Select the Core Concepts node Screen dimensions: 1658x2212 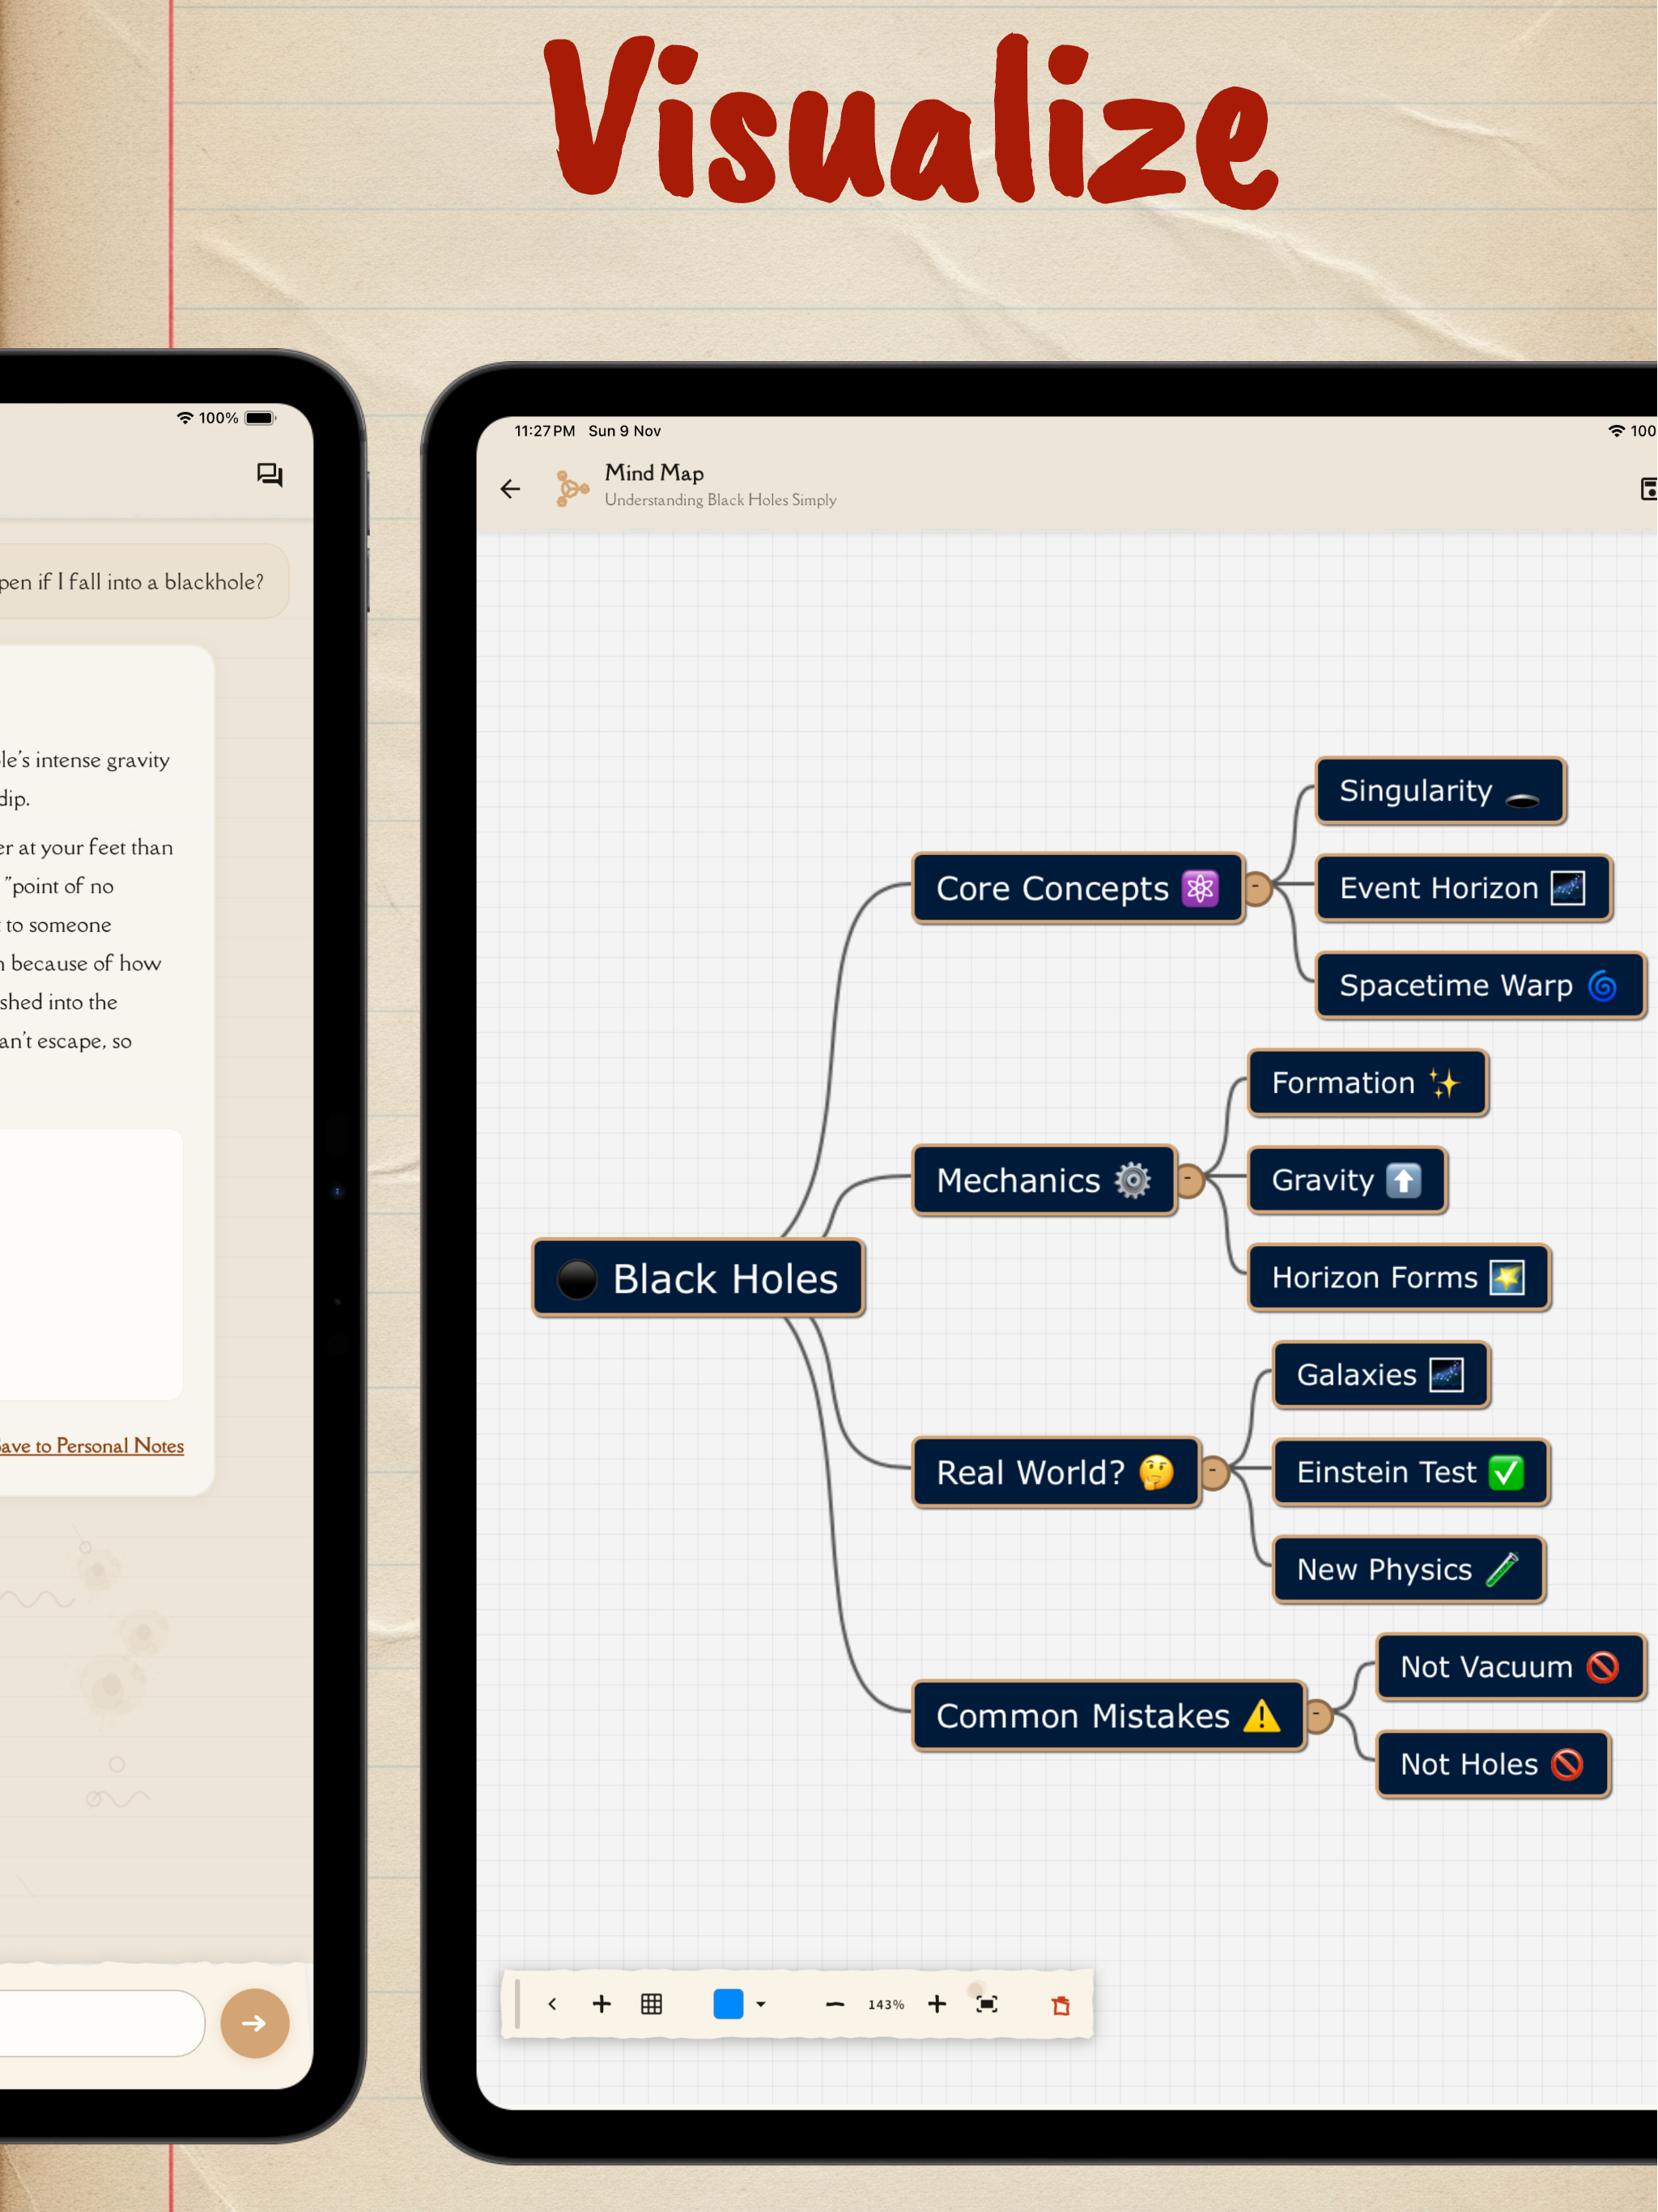tap(1078, 888)
